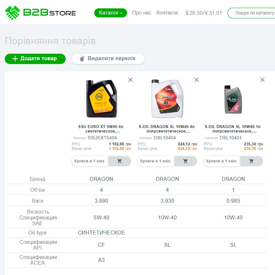The width and height of the screenshot is (275, 275).
Task: Remove S-OIL DRAGON SL 10W40 1л from comparison
Action: coord(262,80)
